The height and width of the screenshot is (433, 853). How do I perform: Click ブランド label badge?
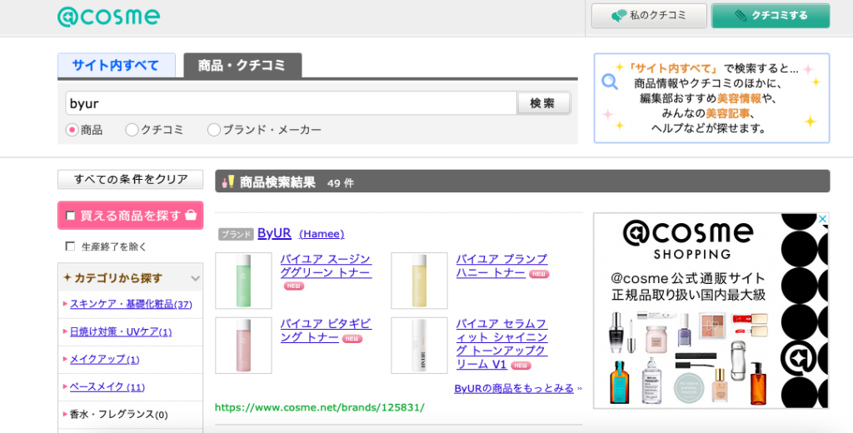click(236, 235)
